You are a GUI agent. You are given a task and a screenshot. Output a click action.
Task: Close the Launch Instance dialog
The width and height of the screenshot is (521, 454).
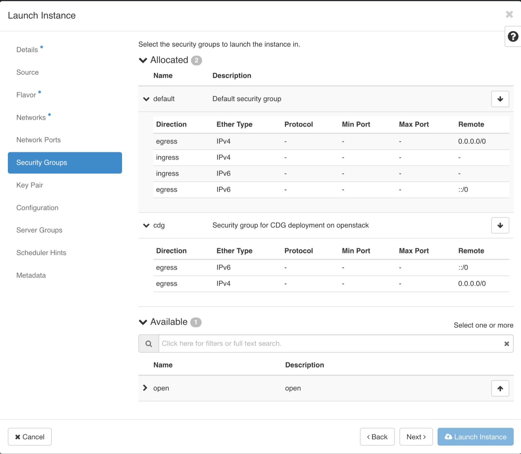[509, 14]
